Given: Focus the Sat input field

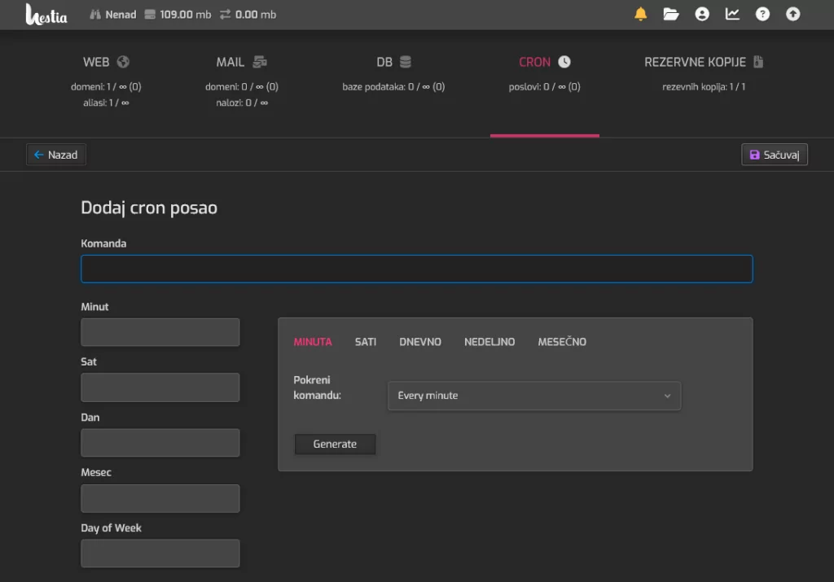Looking at the screenshot, I should (x=160, y=387).
